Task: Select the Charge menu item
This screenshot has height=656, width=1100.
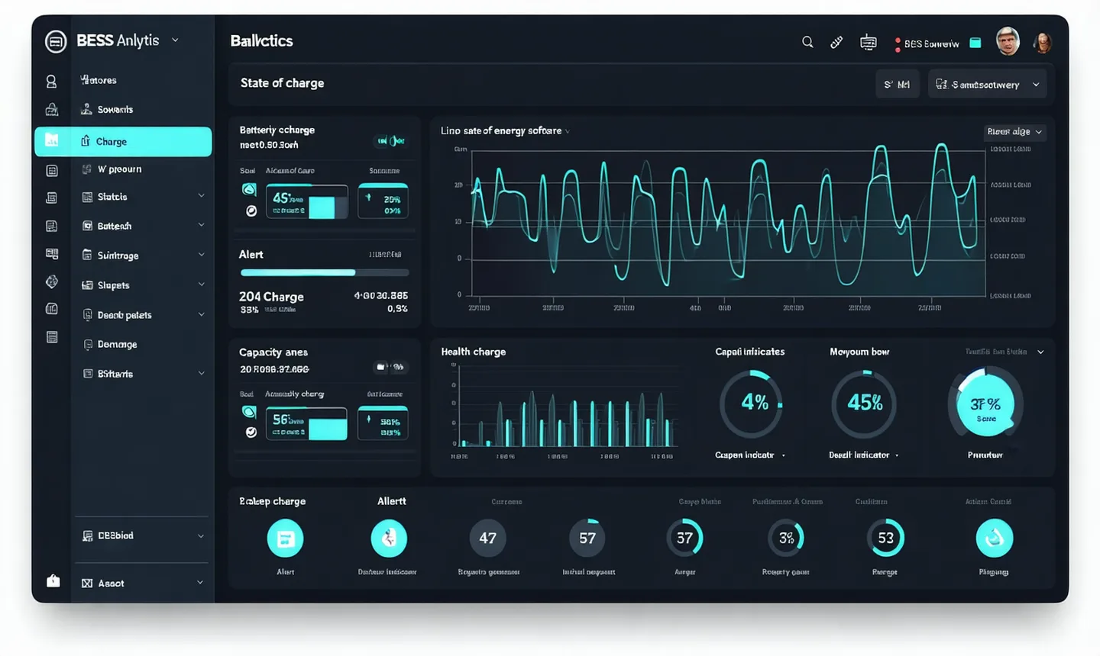Action: tap(123, 142)
